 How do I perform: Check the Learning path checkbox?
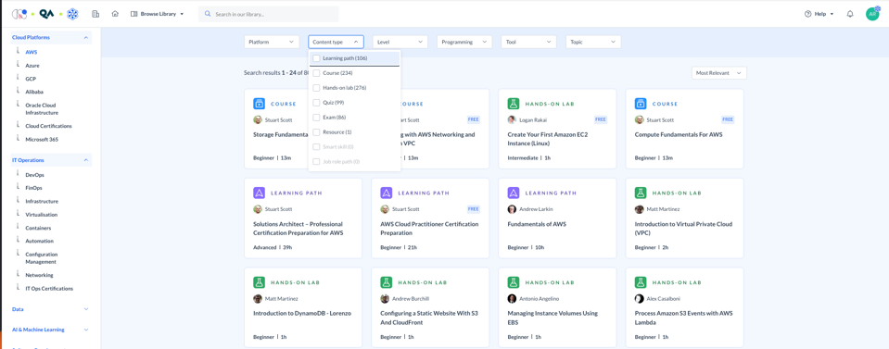[x=316, y=58]
